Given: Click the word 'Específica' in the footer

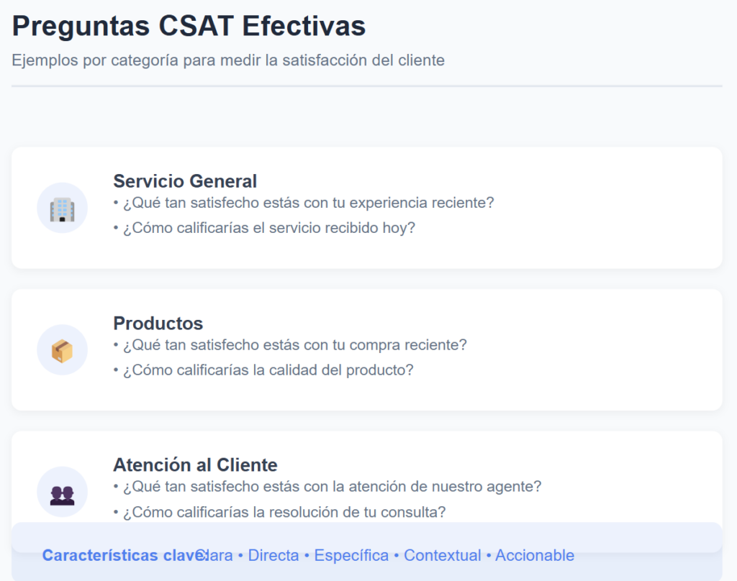Looking at the screenshot, I should tap(351, 556).
